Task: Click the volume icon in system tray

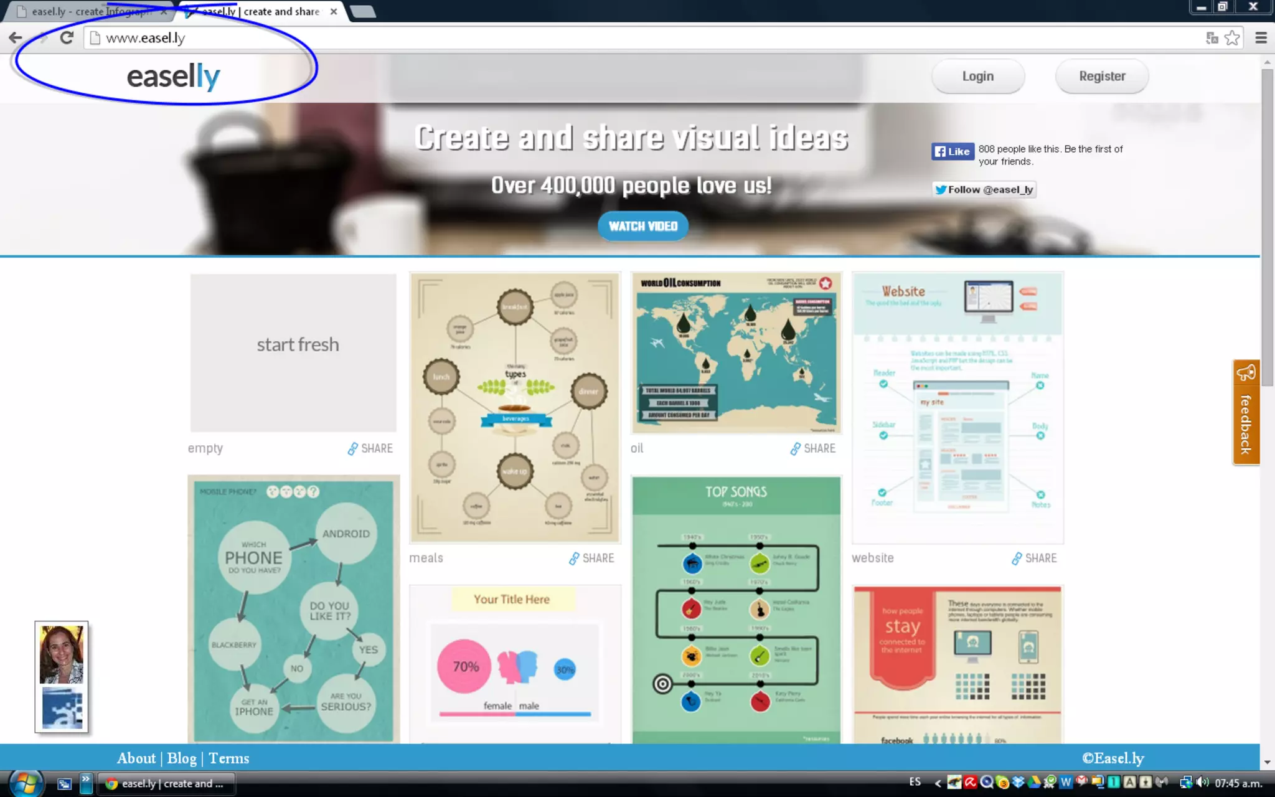Action: tap(1203, 783)
